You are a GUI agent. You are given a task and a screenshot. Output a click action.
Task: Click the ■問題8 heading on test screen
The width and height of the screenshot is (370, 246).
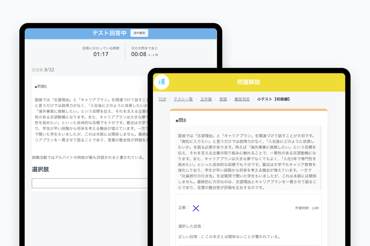(42, 87)
